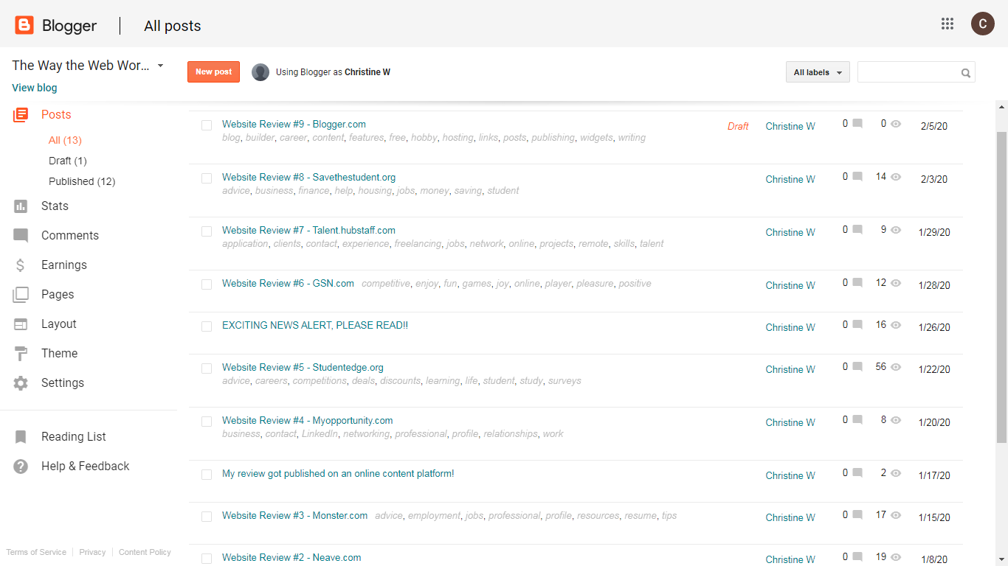
Task: Click the date 1/22/20 in the posts list
Action: [934, 369]
